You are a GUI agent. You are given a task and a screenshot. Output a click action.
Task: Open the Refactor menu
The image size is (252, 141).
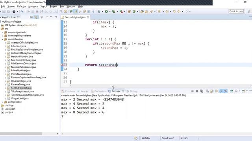pos(21,6)
